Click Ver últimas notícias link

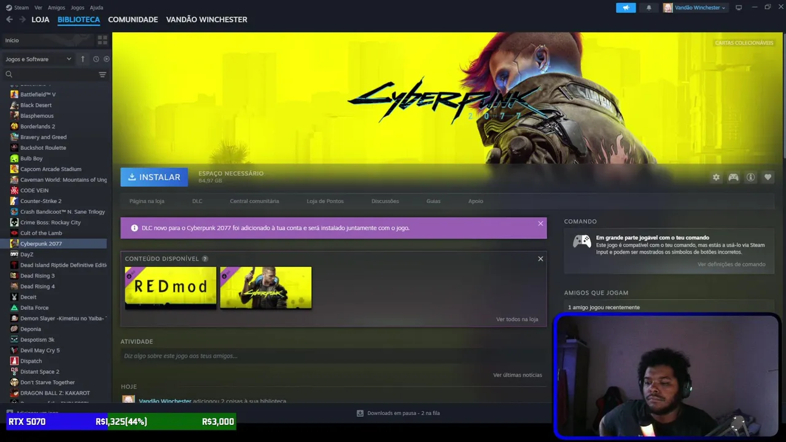pos(518,375)
